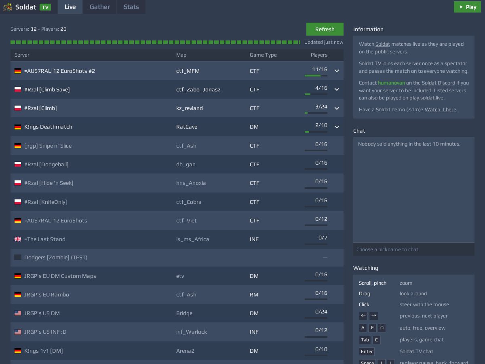Open the Gather tab

click(100, 7)
